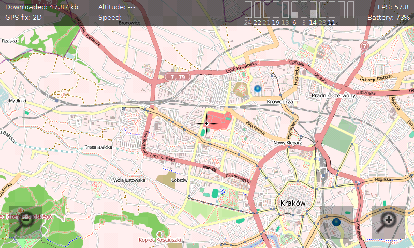Click the Altitude readout
This screenshot has width=414, height=248.
(117, 7)
